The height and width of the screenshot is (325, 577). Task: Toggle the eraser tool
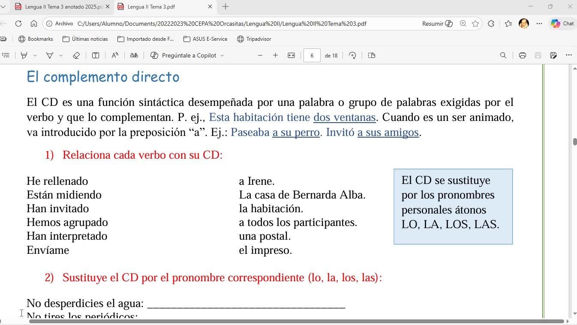76,55
